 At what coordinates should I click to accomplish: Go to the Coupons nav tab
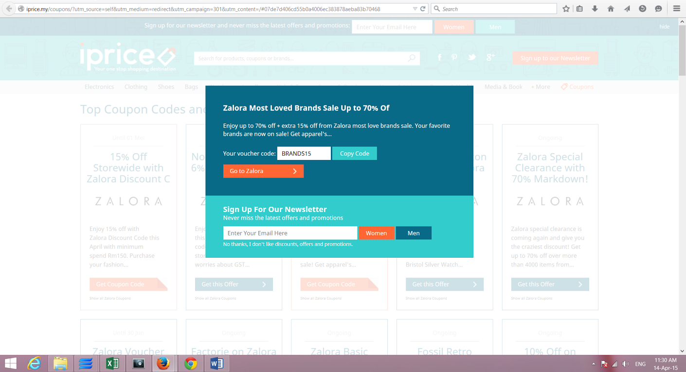pos(577,87)
